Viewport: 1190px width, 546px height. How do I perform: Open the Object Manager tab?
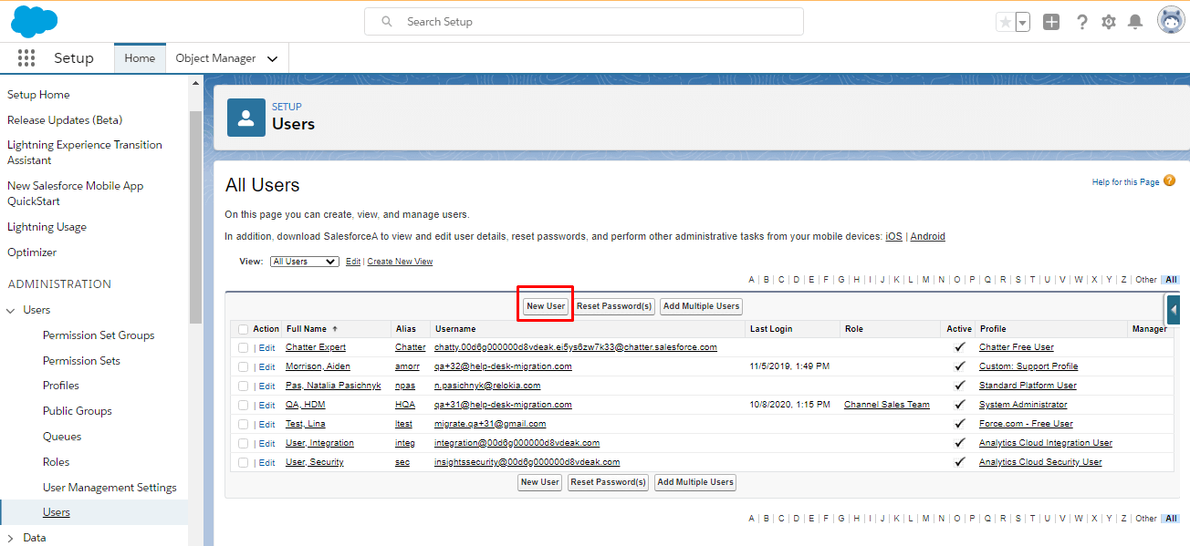[215, 58]
